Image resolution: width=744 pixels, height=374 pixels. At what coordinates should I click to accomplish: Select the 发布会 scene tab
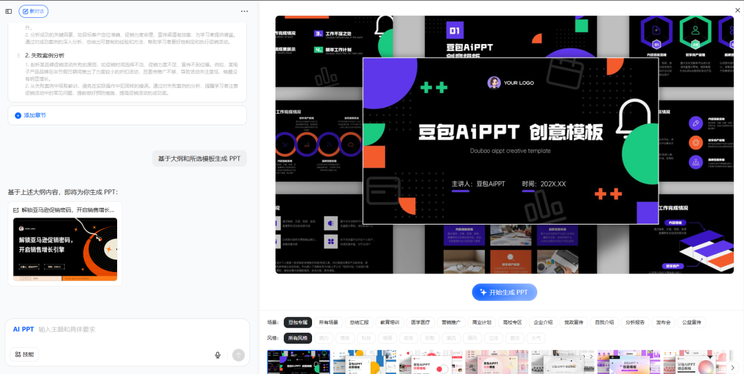[x=663, y=323]
